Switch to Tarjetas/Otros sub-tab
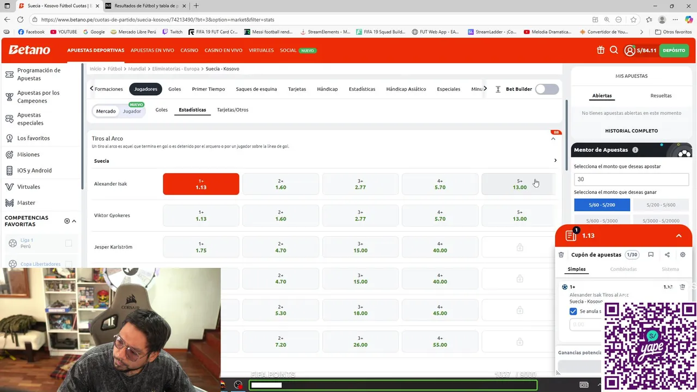This screenshot has height=392, width=697. click(233, 110)
